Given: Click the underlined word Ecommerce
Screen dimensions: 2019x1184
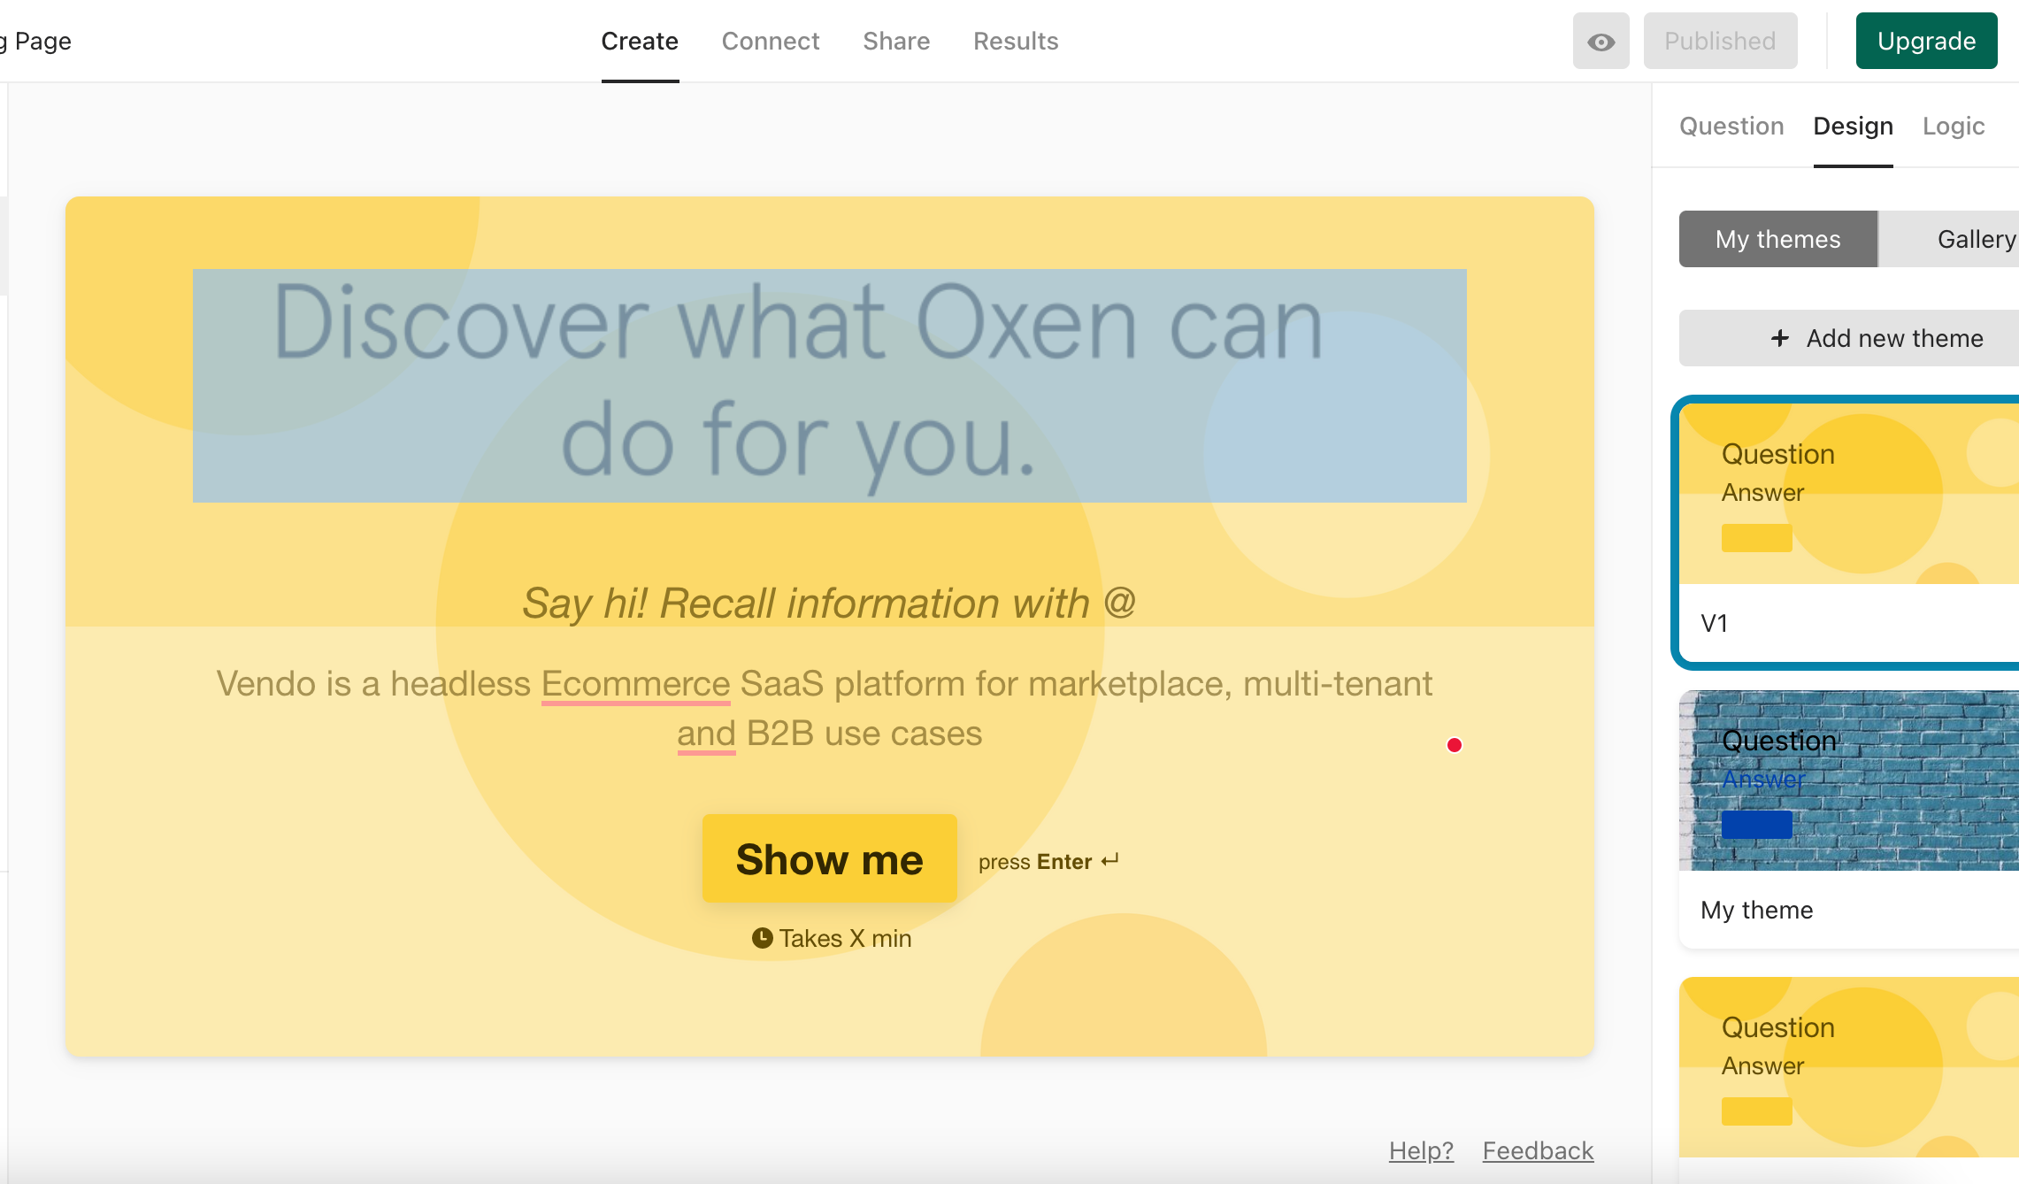Looking at the screenshot, I should (x=635, y=684).
